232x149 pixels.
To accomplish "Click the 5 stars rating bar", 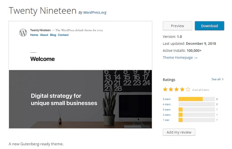I will coord(196,99).
